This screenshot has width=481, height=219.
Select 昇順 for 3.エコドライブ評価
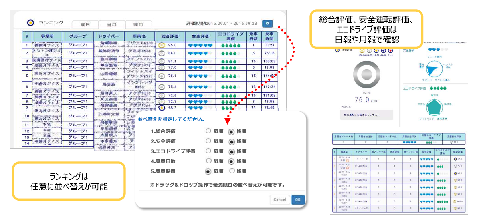(208, 151)
